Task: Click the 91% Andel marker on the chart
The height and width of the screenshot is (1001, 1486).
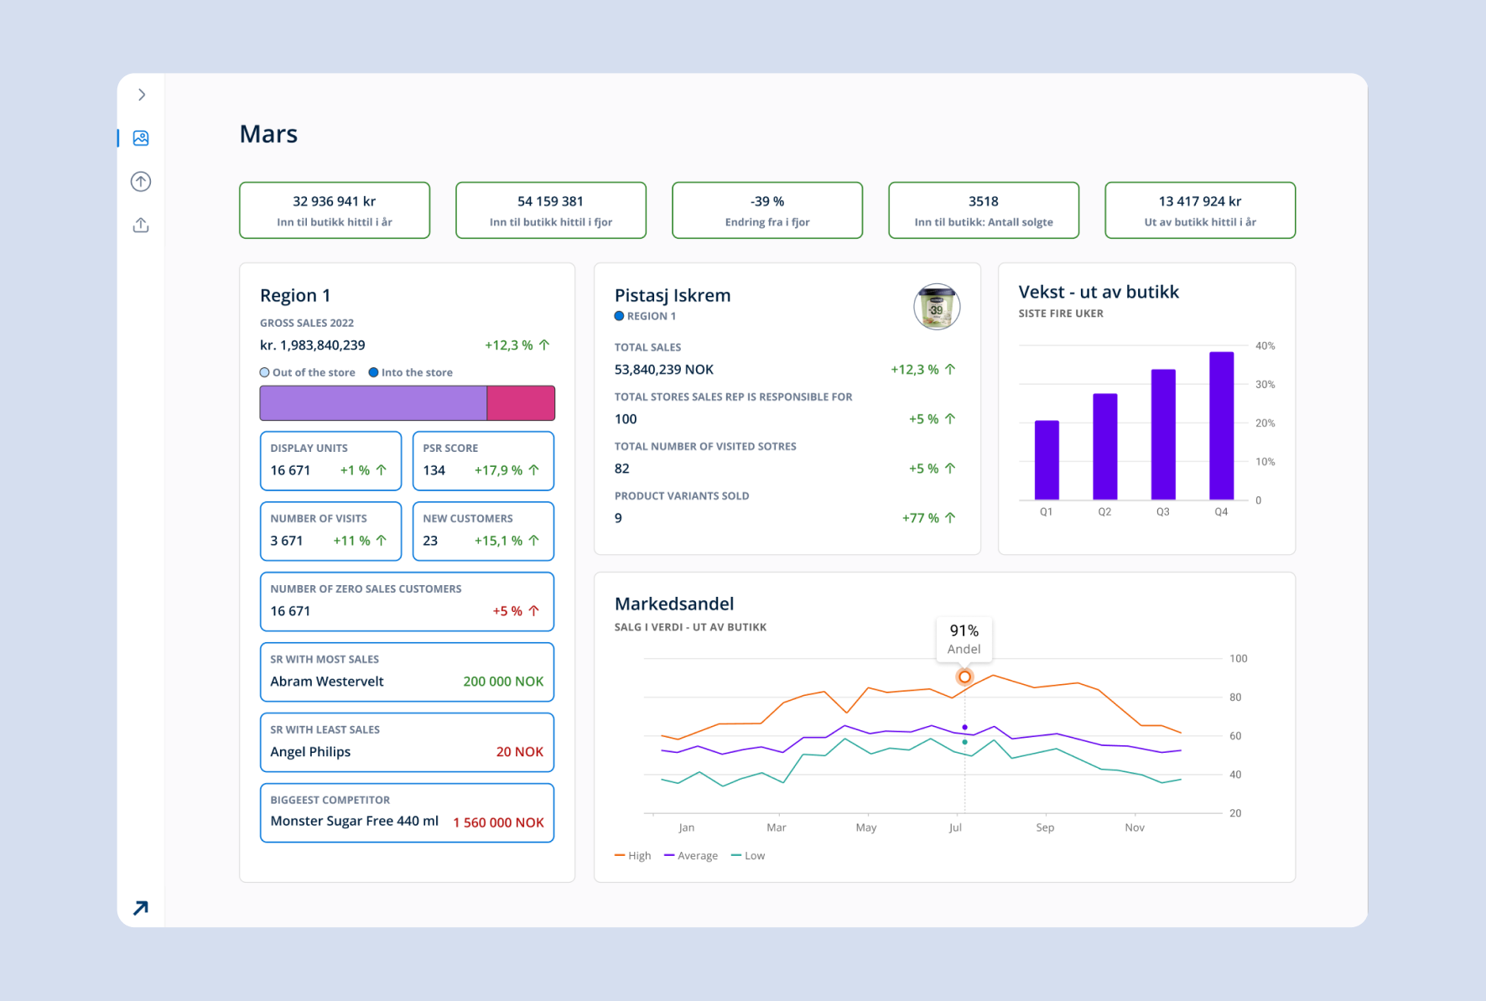Action: (964, 677)
